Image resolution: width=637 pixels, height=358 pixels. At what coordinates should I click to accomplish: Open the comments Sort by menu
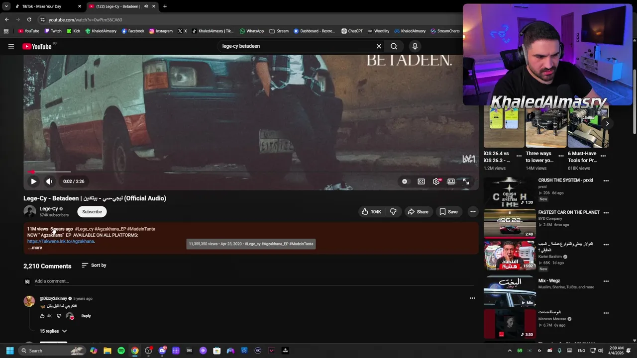94,266
